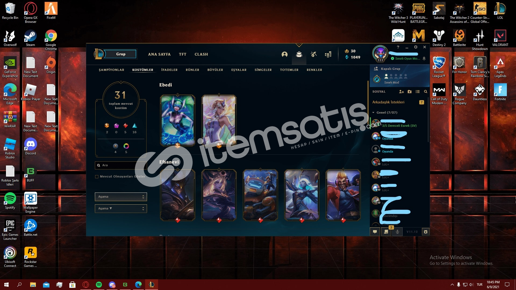The image size is (516, 290).
Task: Expand system tray hidden icons chevron
Action: tap(452, 285)
